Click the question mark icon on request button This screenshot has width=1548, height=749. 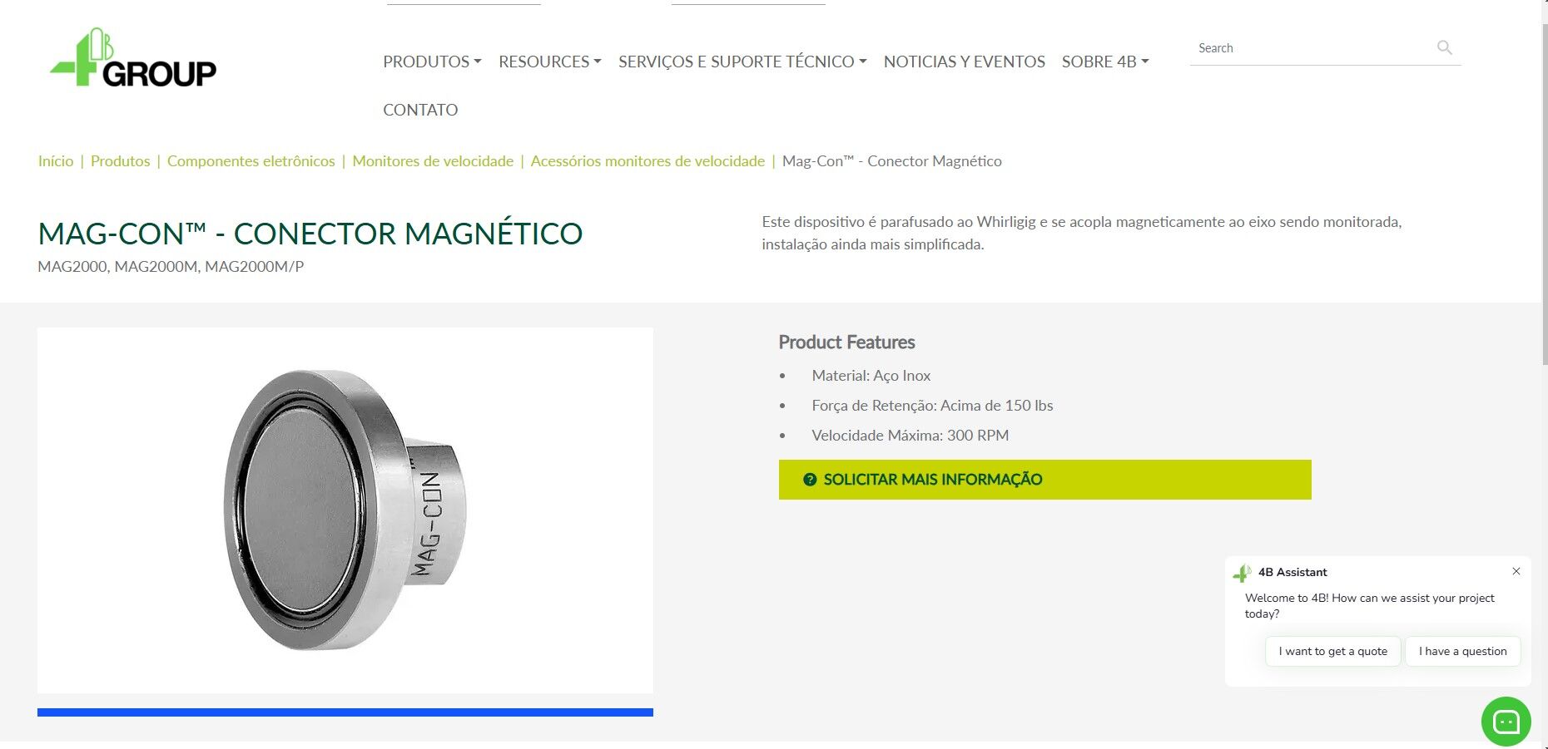tap(810, 480)
